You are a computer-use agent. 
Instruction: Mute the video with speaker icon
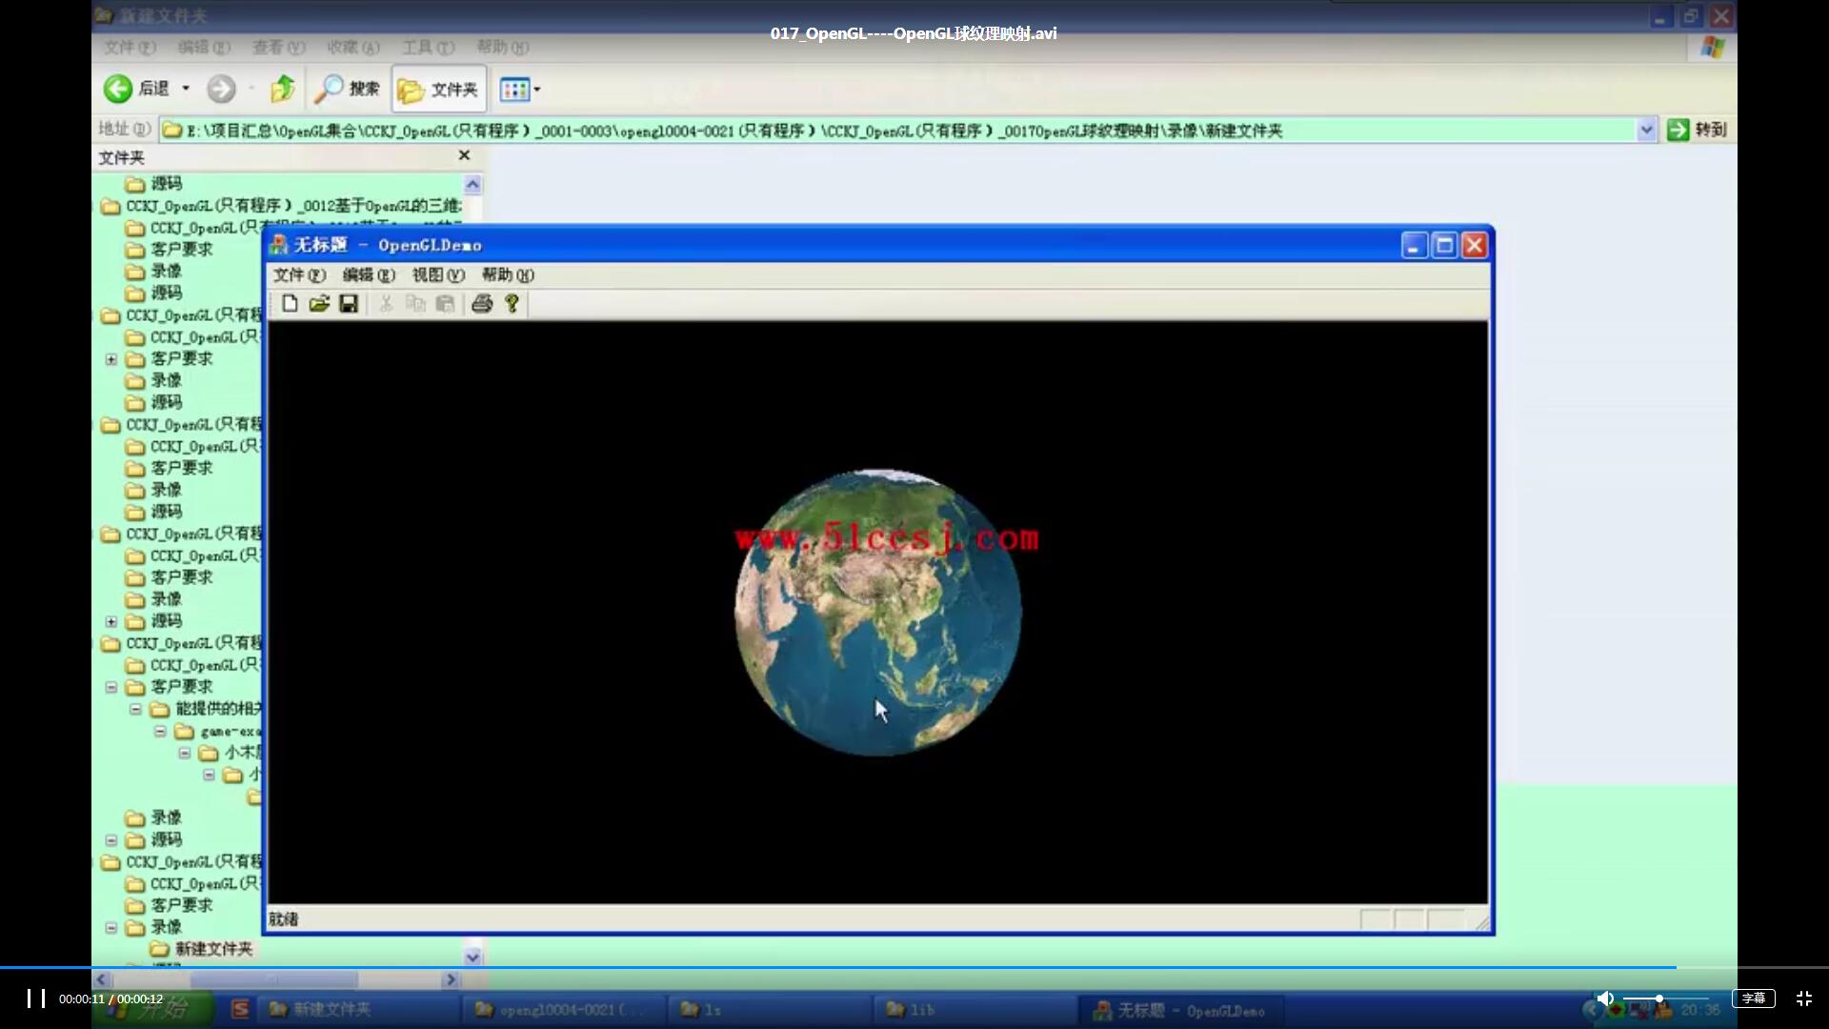click(1605, 999)
